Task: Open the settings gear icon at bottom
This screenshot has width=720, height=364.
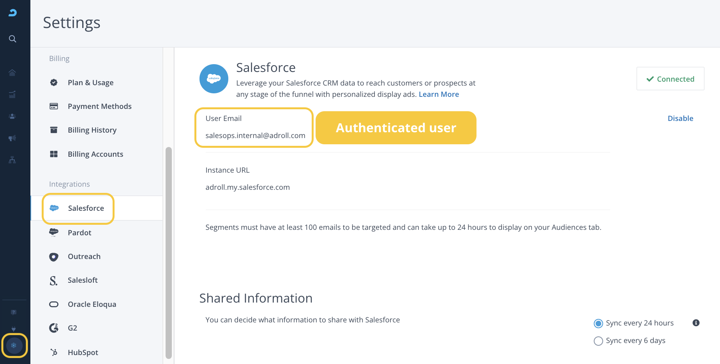Action: [x=14, y=345]
